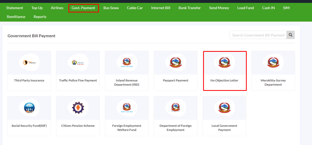The width and height of the screenshot is (312, 145).
Task: Go to the Statement menu item
Action: coord(15,8)
